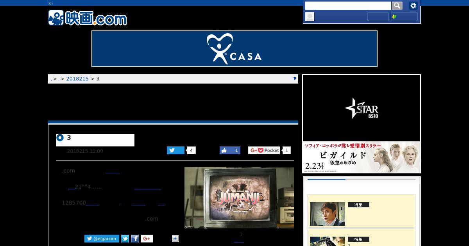Click the G+ share icon below the article
469x246 pixels.
(147, 239)
